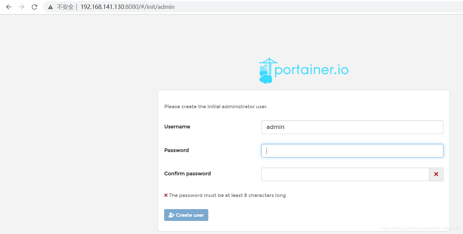The width and height of the screenshot is (463, 234).
Task: Click the red X before password length warning
Action: 166,195
